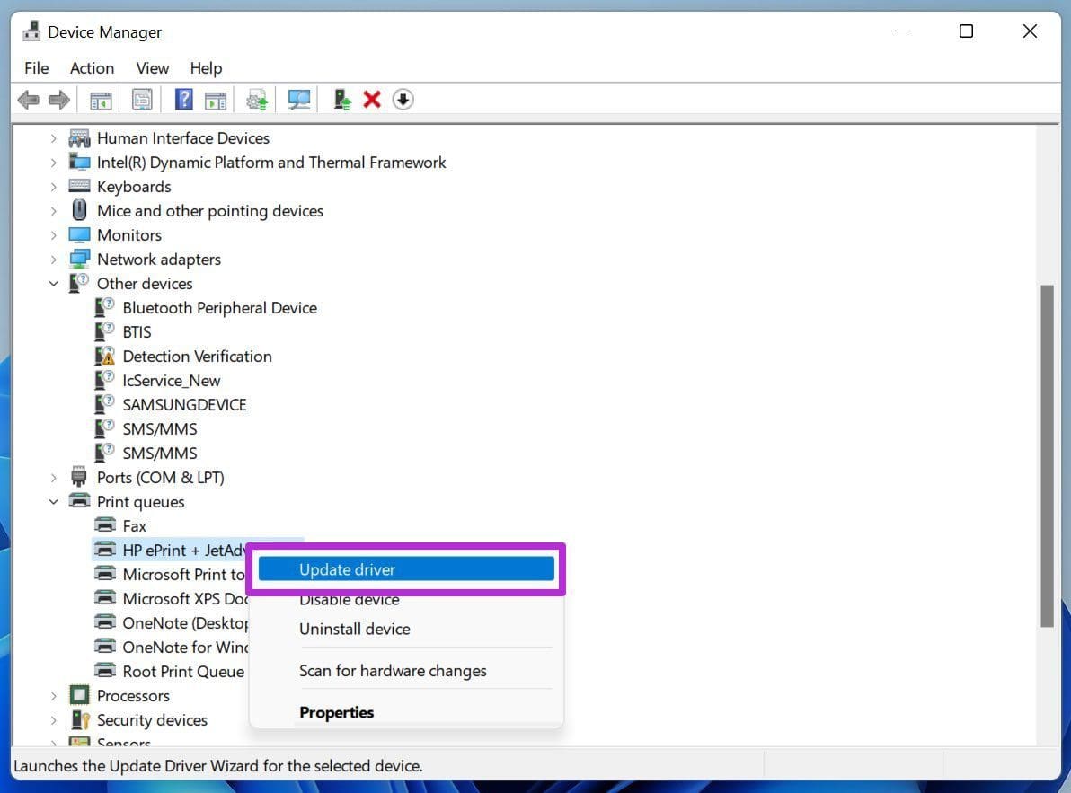Click the Scan for hardware changes monitor icon
Screen dimensions: 1071x793
click(299, 101)
